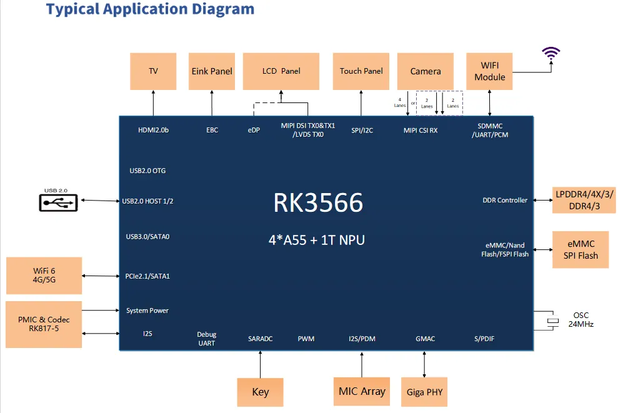Select the Key block
Screen dimensions: 618x413
260,392
